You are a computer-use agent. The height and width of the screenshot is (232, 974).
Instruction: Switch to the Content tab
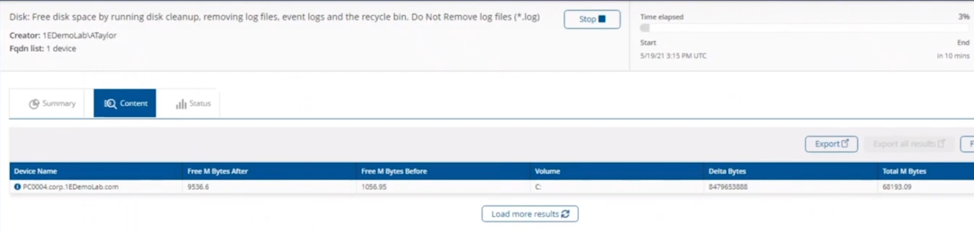click(x=125, y=103)
